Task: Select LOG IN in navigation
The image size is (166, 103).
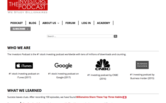Action: tap(86, 23)
